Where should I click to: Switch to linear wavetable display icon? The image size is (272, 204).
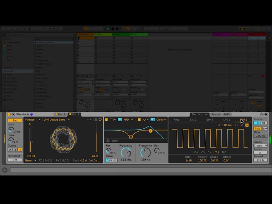pos(96,119)
